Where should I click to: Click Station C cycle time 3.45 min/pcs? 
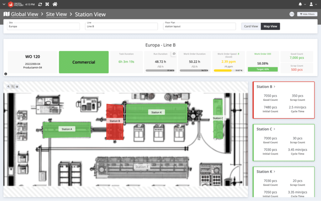pyautogui.click(x=297, y=150)
